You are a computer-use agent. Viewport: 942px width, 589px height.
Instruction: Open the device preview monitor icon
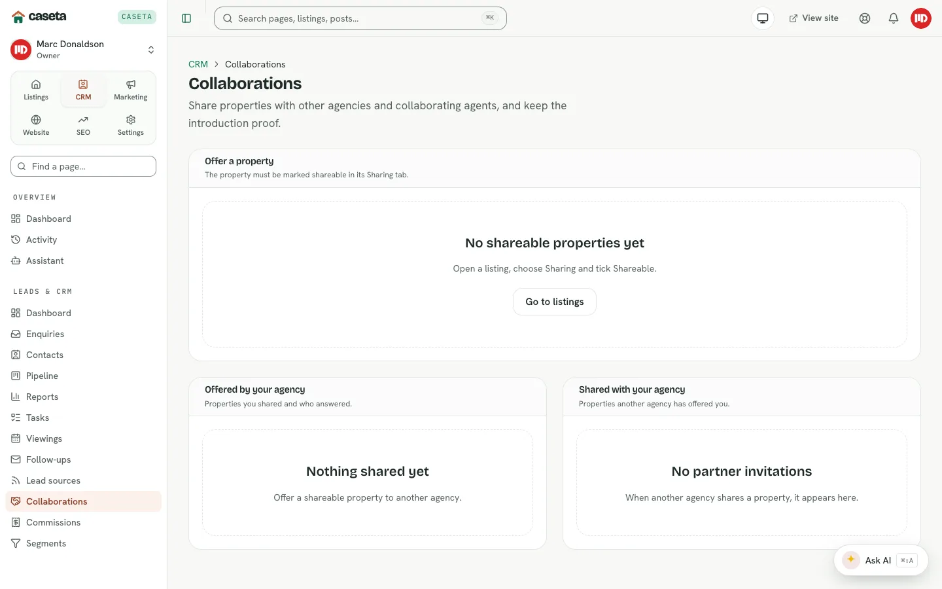click(763, 18)
